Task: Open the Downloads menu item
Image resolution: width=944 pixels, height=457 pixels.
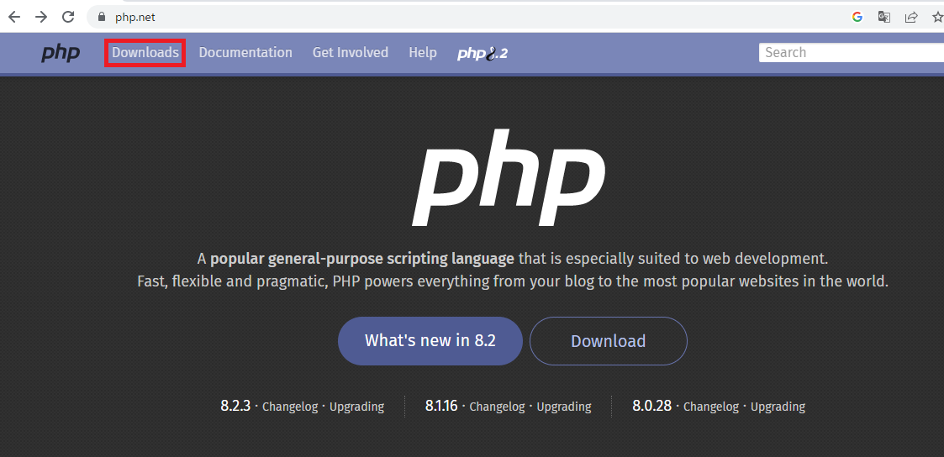Action: pyautogui.click(x=145, y=52)
